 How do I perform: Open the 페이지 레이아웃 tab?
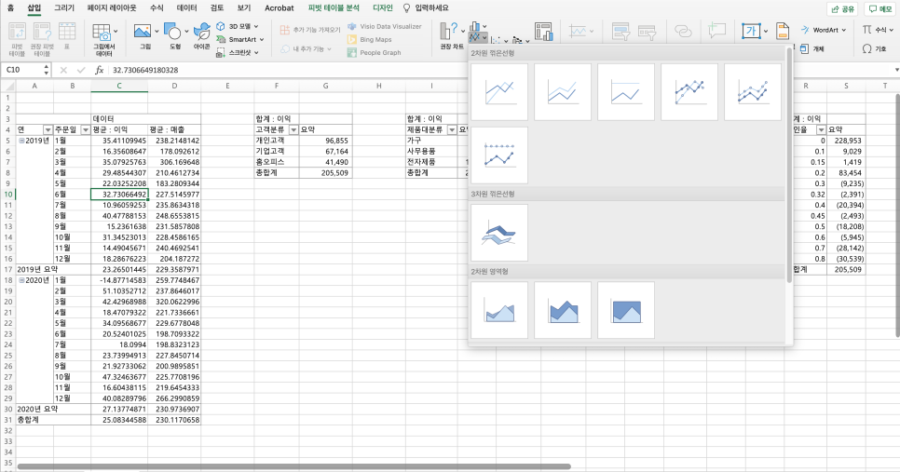click(x=112, y=8)
